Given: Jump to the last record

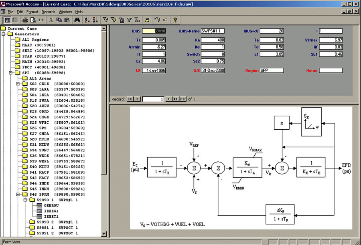Looking at the screenshot, I should tap(175, 99).
